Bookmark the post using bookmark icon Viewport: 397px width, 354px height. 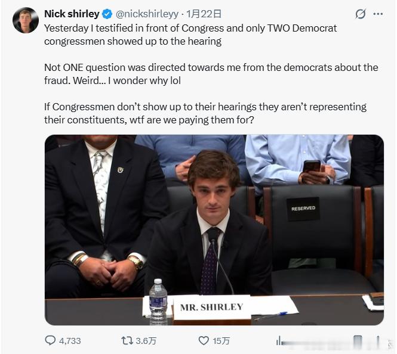358,340
